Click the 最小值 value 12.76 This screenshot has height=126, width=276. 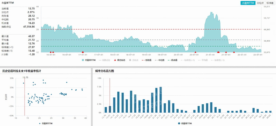(x=31, y=43)
